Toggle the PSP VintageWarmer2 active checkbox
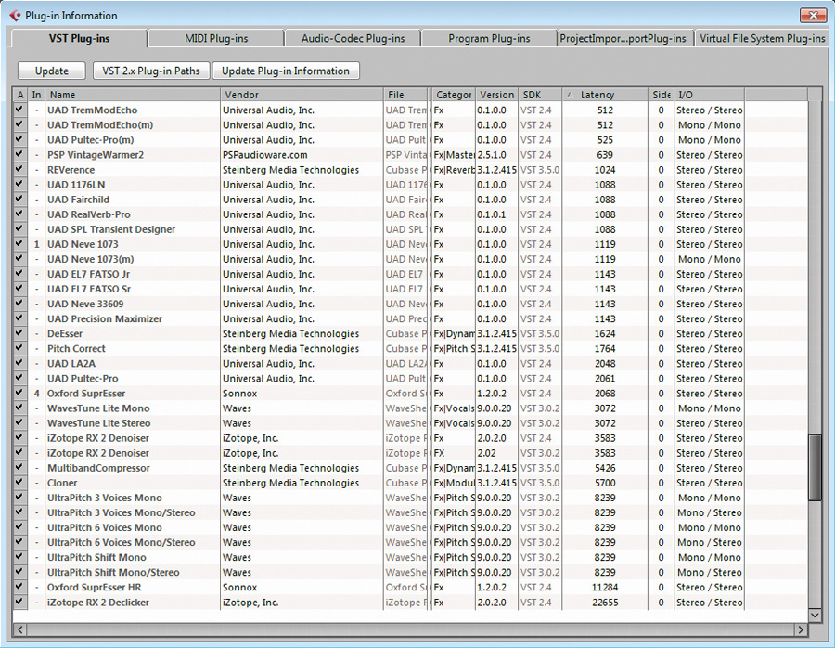Viewport: 835px width, 648px height. 19,154
